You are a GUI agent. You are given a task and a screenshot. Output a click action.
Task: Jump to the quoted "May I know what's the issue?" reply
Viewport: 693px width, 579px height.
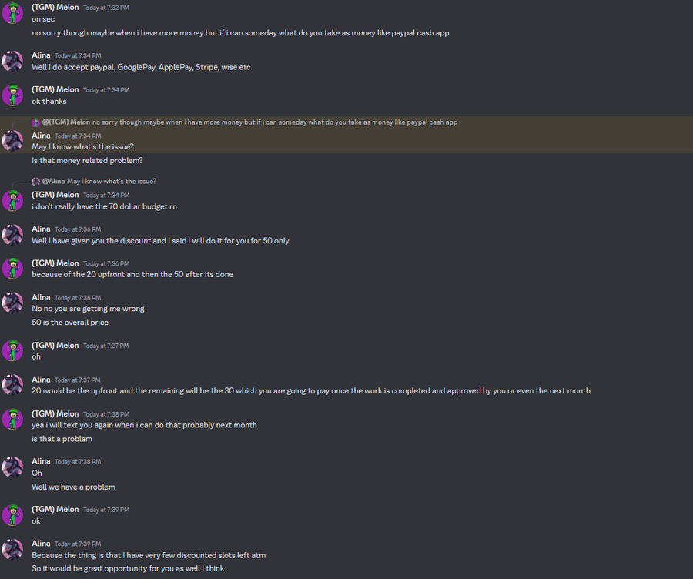pyautogui.click(x=112, y=181)
